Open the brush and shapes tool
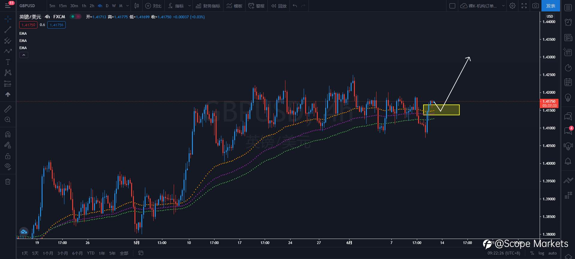 click(8, 51)
